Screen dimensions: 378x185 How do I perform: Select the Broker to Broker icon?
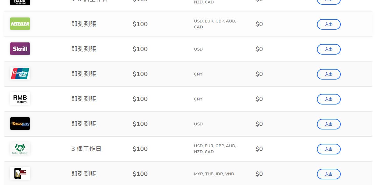coord(20,148)
